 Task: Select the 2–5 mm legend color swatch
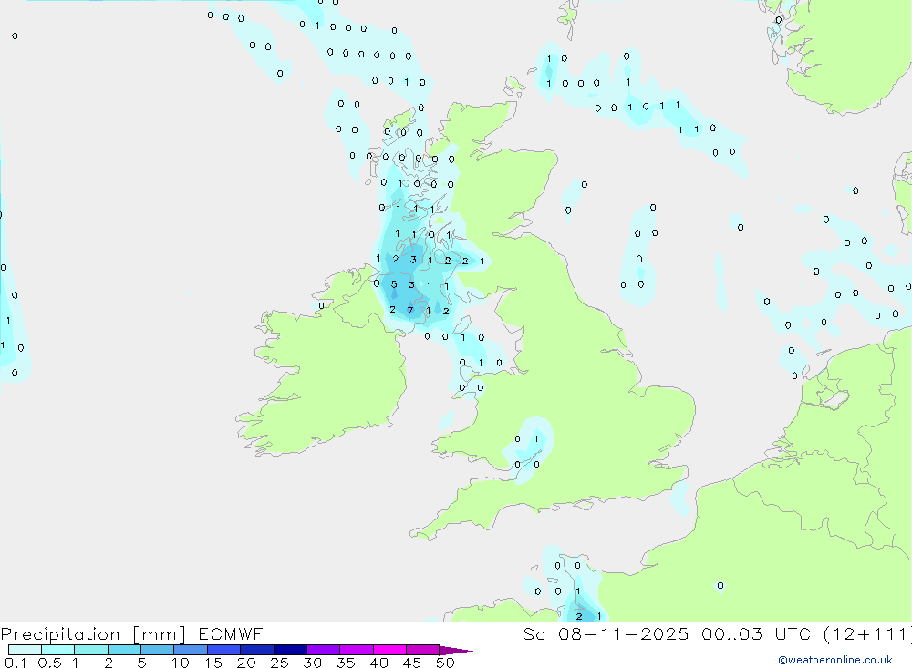(124, 650)
